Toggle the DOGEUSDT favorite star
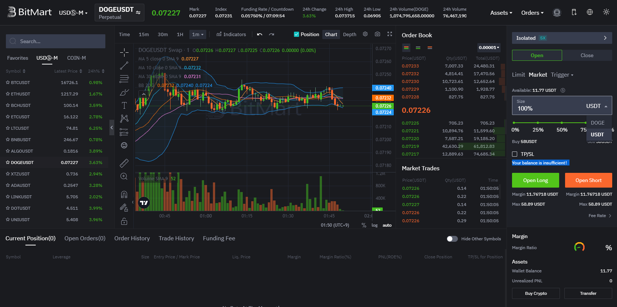 [8, 163]
